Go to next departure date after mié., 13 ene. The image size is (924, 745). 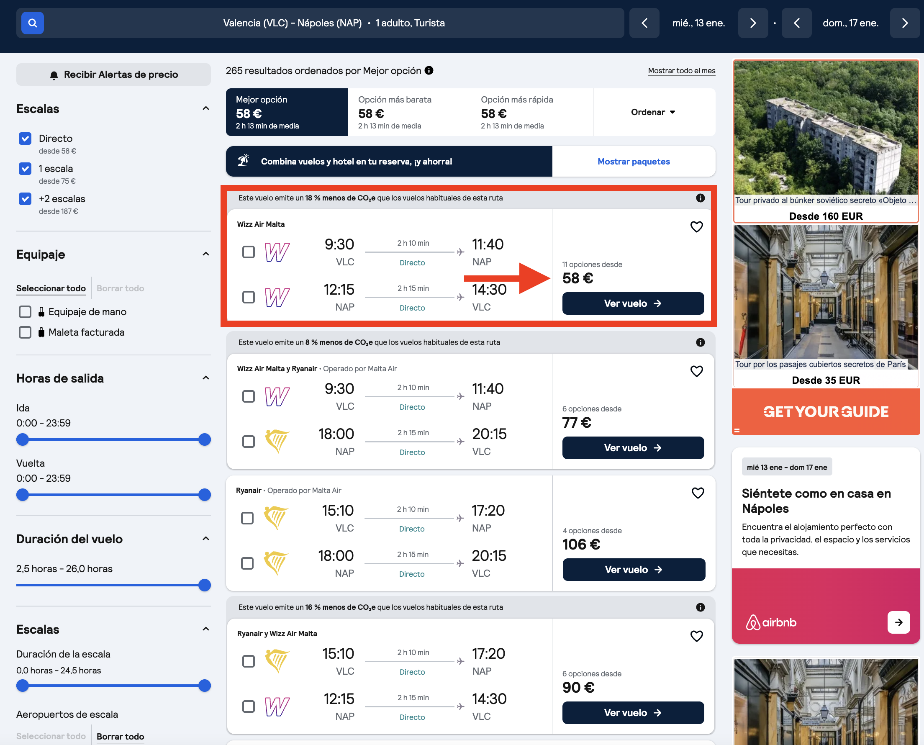753,23
